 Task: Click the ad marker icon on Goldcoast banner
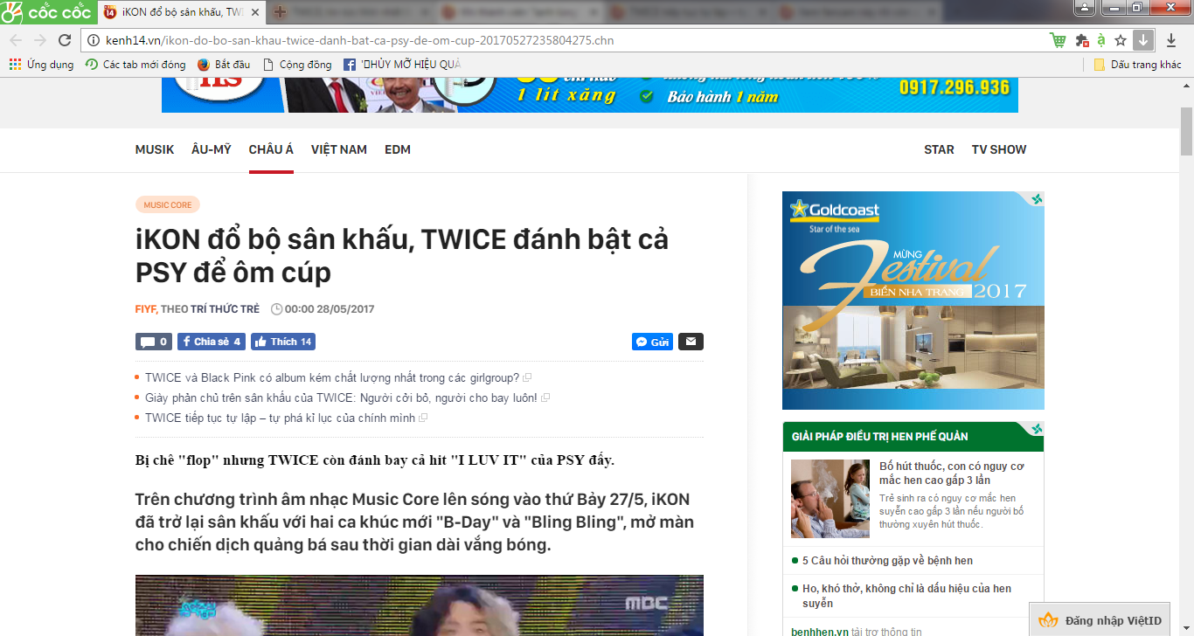(x=1037, y=199)
